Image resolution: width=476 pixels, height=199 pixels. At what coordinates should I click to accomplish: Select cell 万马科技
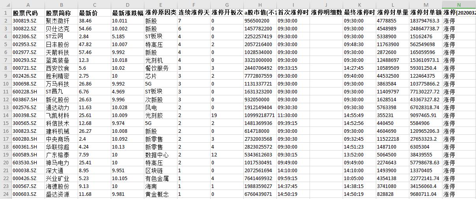[x=61, y=84]
